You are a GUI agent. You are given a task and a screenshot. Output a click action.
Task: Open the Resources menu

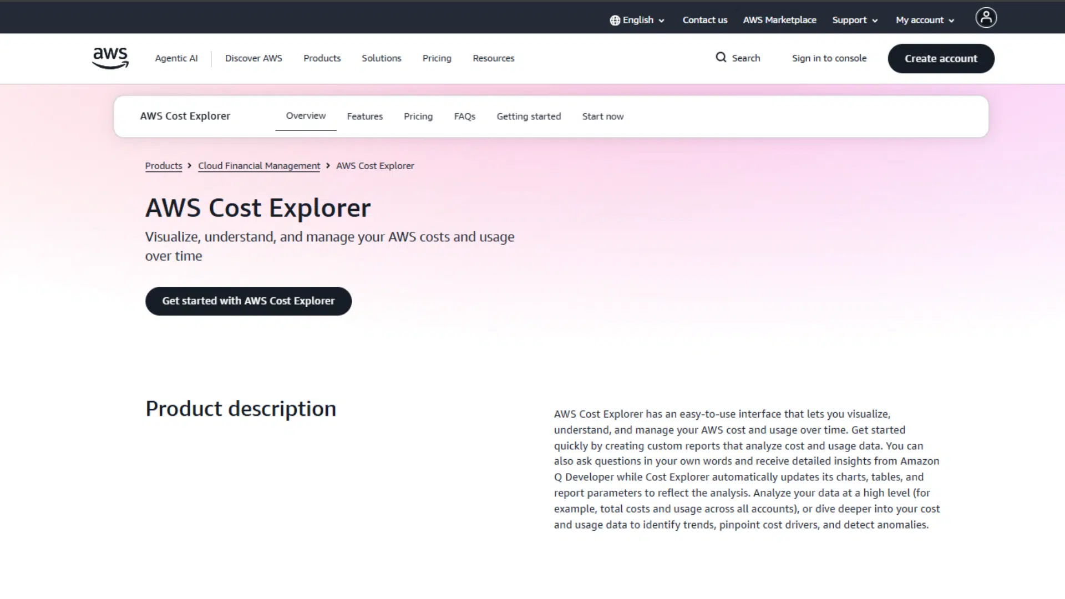[x=493, y=58]
